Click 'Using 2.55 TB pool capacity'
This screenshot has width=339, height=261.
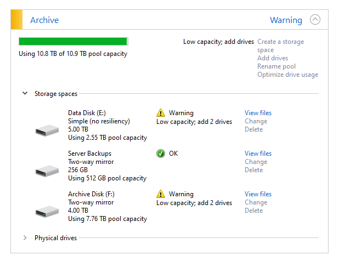[x=108, y=138]
